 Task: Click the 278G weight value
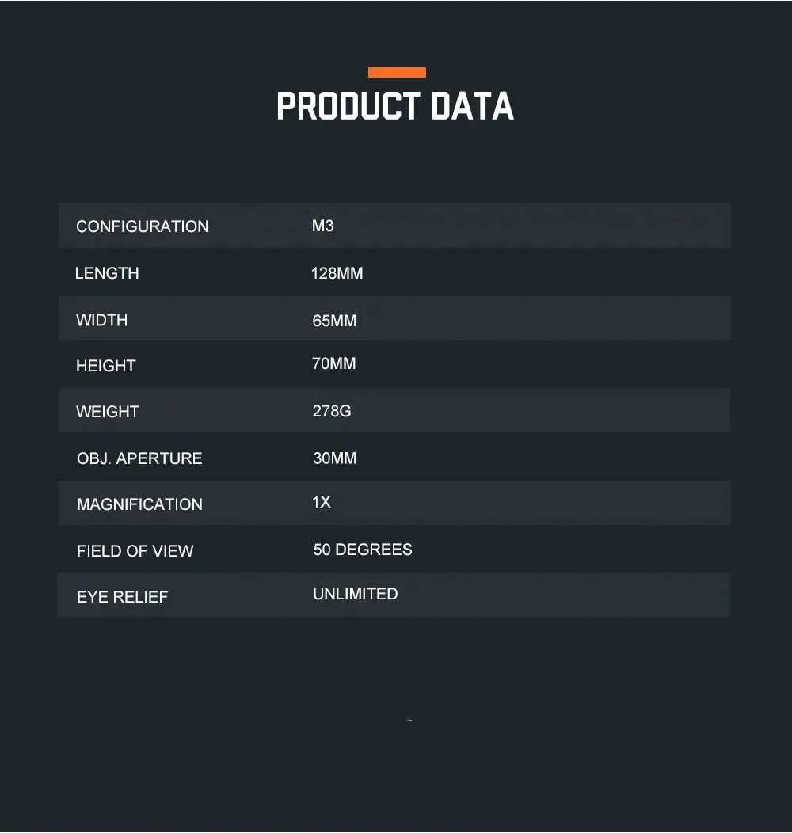[x=332, y=411]
